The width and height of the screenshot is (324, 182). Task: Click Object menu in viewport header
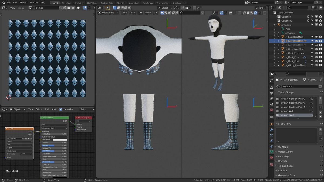point(148,13)
